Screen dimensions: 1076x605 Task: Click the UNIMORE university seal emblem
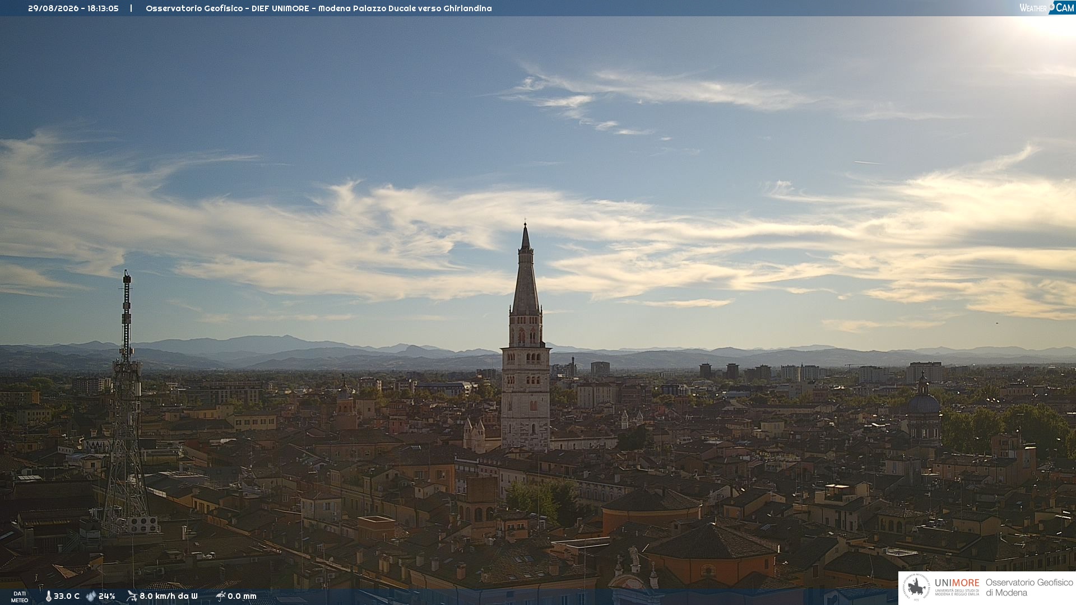916,588
